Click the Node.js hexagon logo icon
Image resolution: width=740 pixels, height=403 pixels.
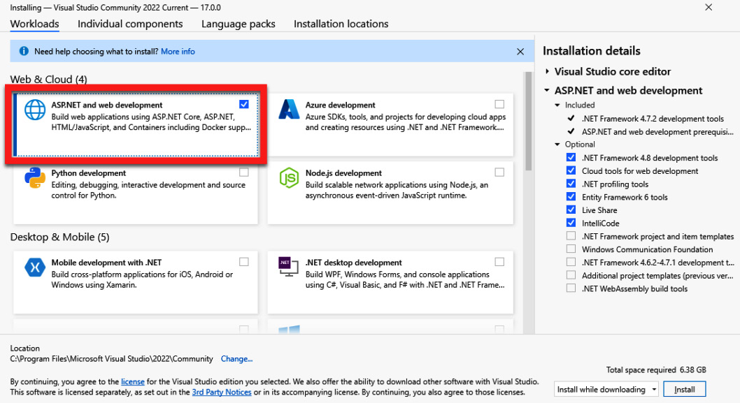(x=289, y=177)
